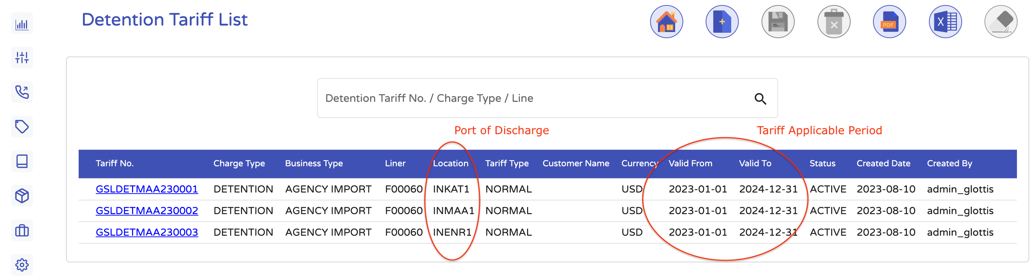
Task: Click the search magnifier icon
Action: [760, 99]
